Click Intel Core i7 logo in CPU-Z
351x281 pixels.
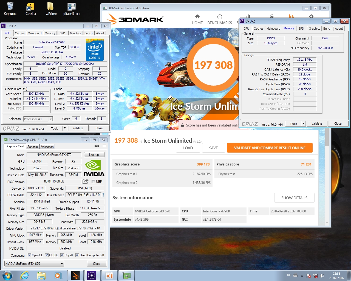pyautogui.click(x=95, y=50)
